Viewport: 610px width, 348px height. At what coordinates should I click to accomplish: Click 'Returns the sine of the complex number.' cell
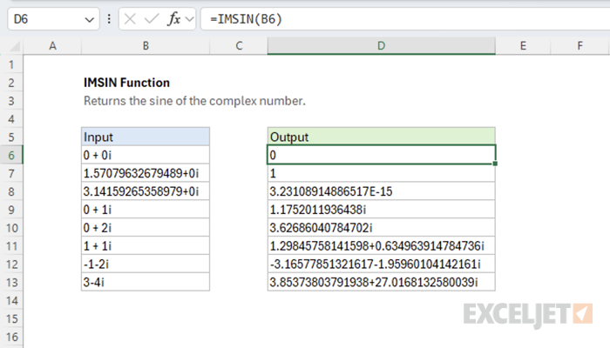click(194, 101)
